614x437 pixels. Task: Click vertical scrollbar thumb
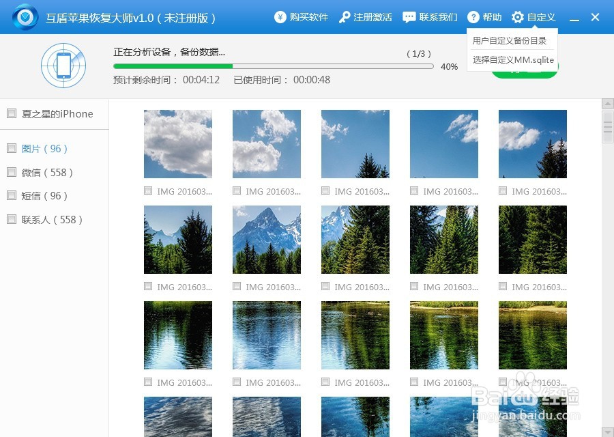point(608,127)
